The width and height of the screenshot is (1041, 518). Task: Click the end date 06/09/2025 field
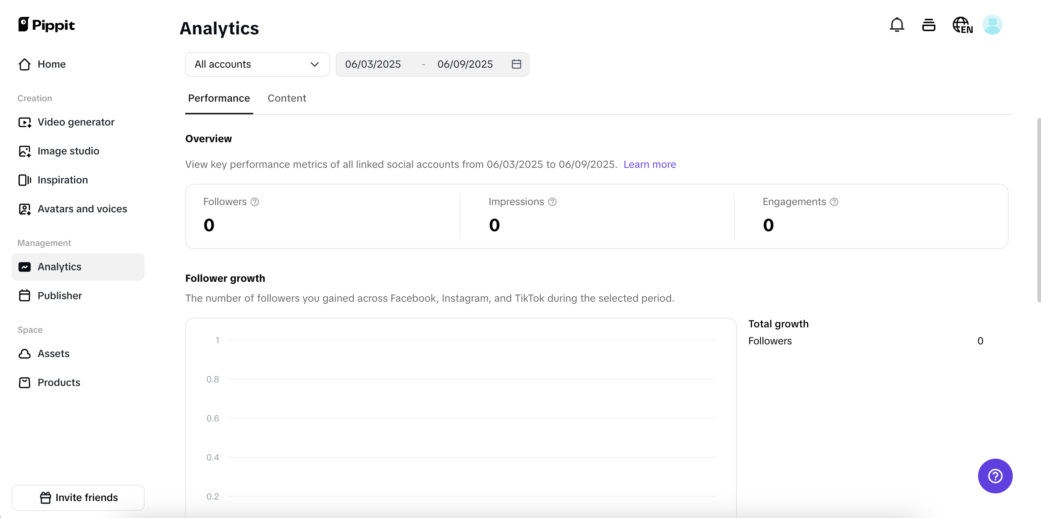click(x=465, y=64)
